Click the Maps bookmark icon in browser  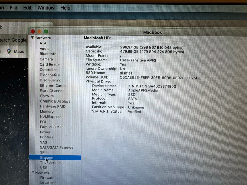(9, 51)
